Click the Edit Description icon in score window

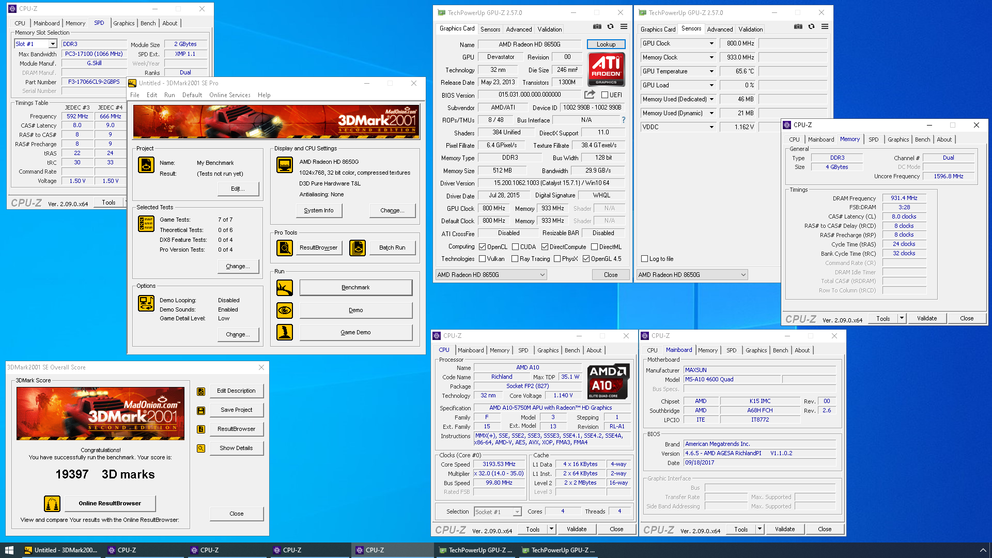click(x=201, y=391)
